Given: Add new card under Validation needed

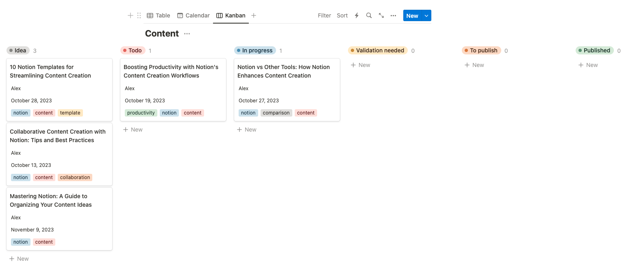Looking at the screenshot, I should pos(361,65).
